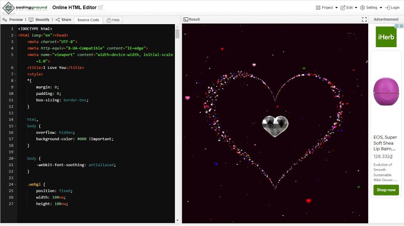Expand the Setting dropdown
Image resolution: width=404 pixels, height=226 pixels.
[371, 7]
